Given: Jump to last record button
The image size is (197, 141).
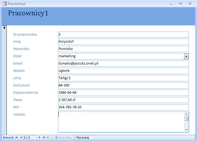Looking at the screenshot, I should (44, 137).
